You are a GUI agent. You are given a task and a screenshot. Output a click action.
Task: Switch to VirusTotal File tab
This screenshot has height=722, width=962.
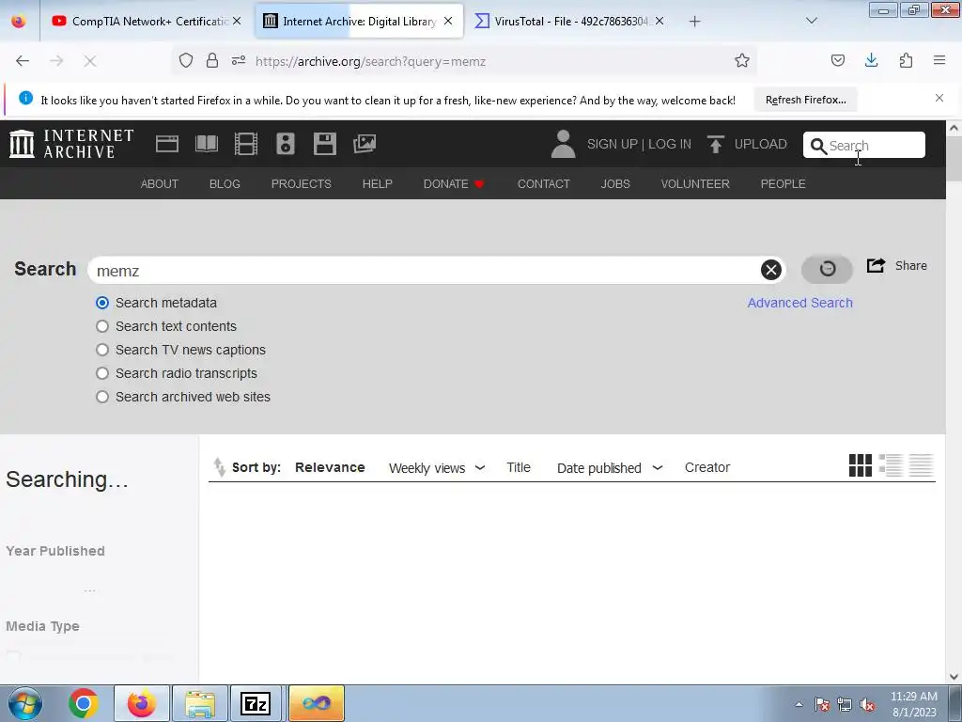[x=570, y=21]
